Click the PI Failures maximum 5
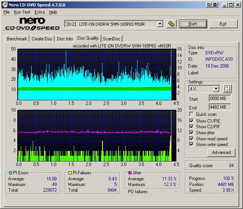243x209 pixels. (115, 184)
